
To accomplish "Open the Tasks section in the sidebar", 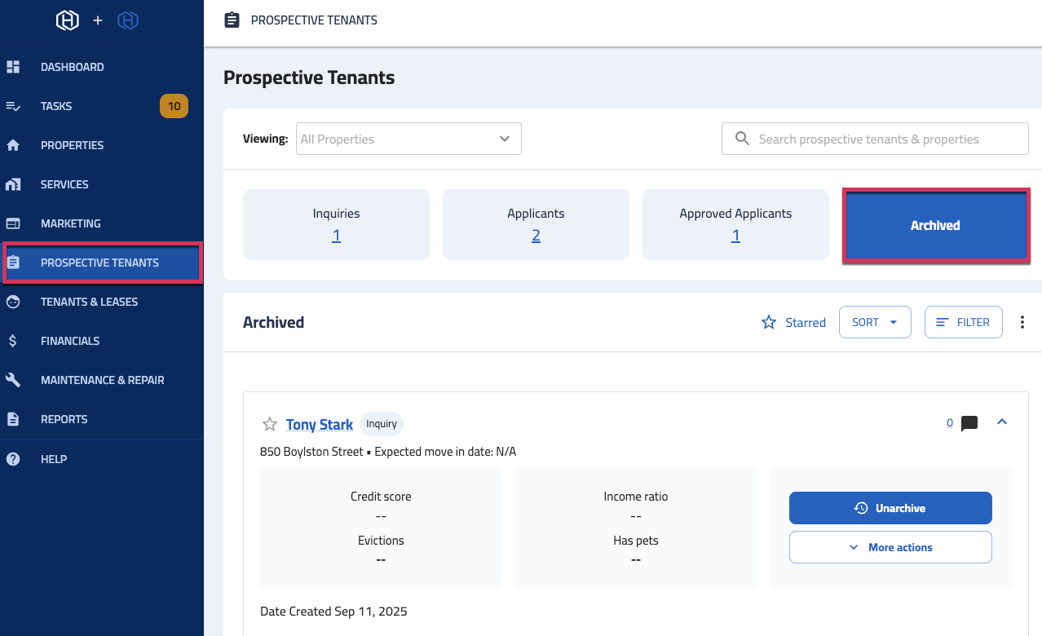I will tap(55, 106).
